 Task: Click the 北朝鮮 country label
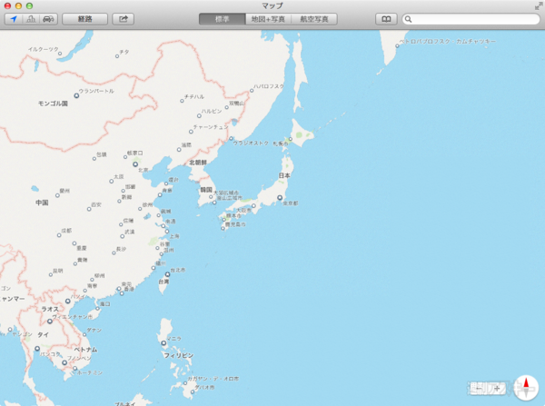(198, 163)
